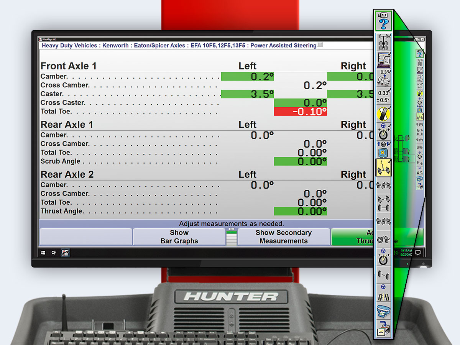Image resolution: width=460 pixels, height=345 pixels.
Task: Open video help question mark icon
Action: click(x=383, y=21)
